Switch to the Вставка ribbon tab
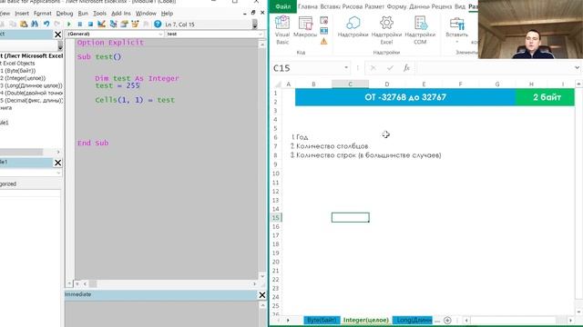Viewport: 583px width, 327px height. click(330, 6)
